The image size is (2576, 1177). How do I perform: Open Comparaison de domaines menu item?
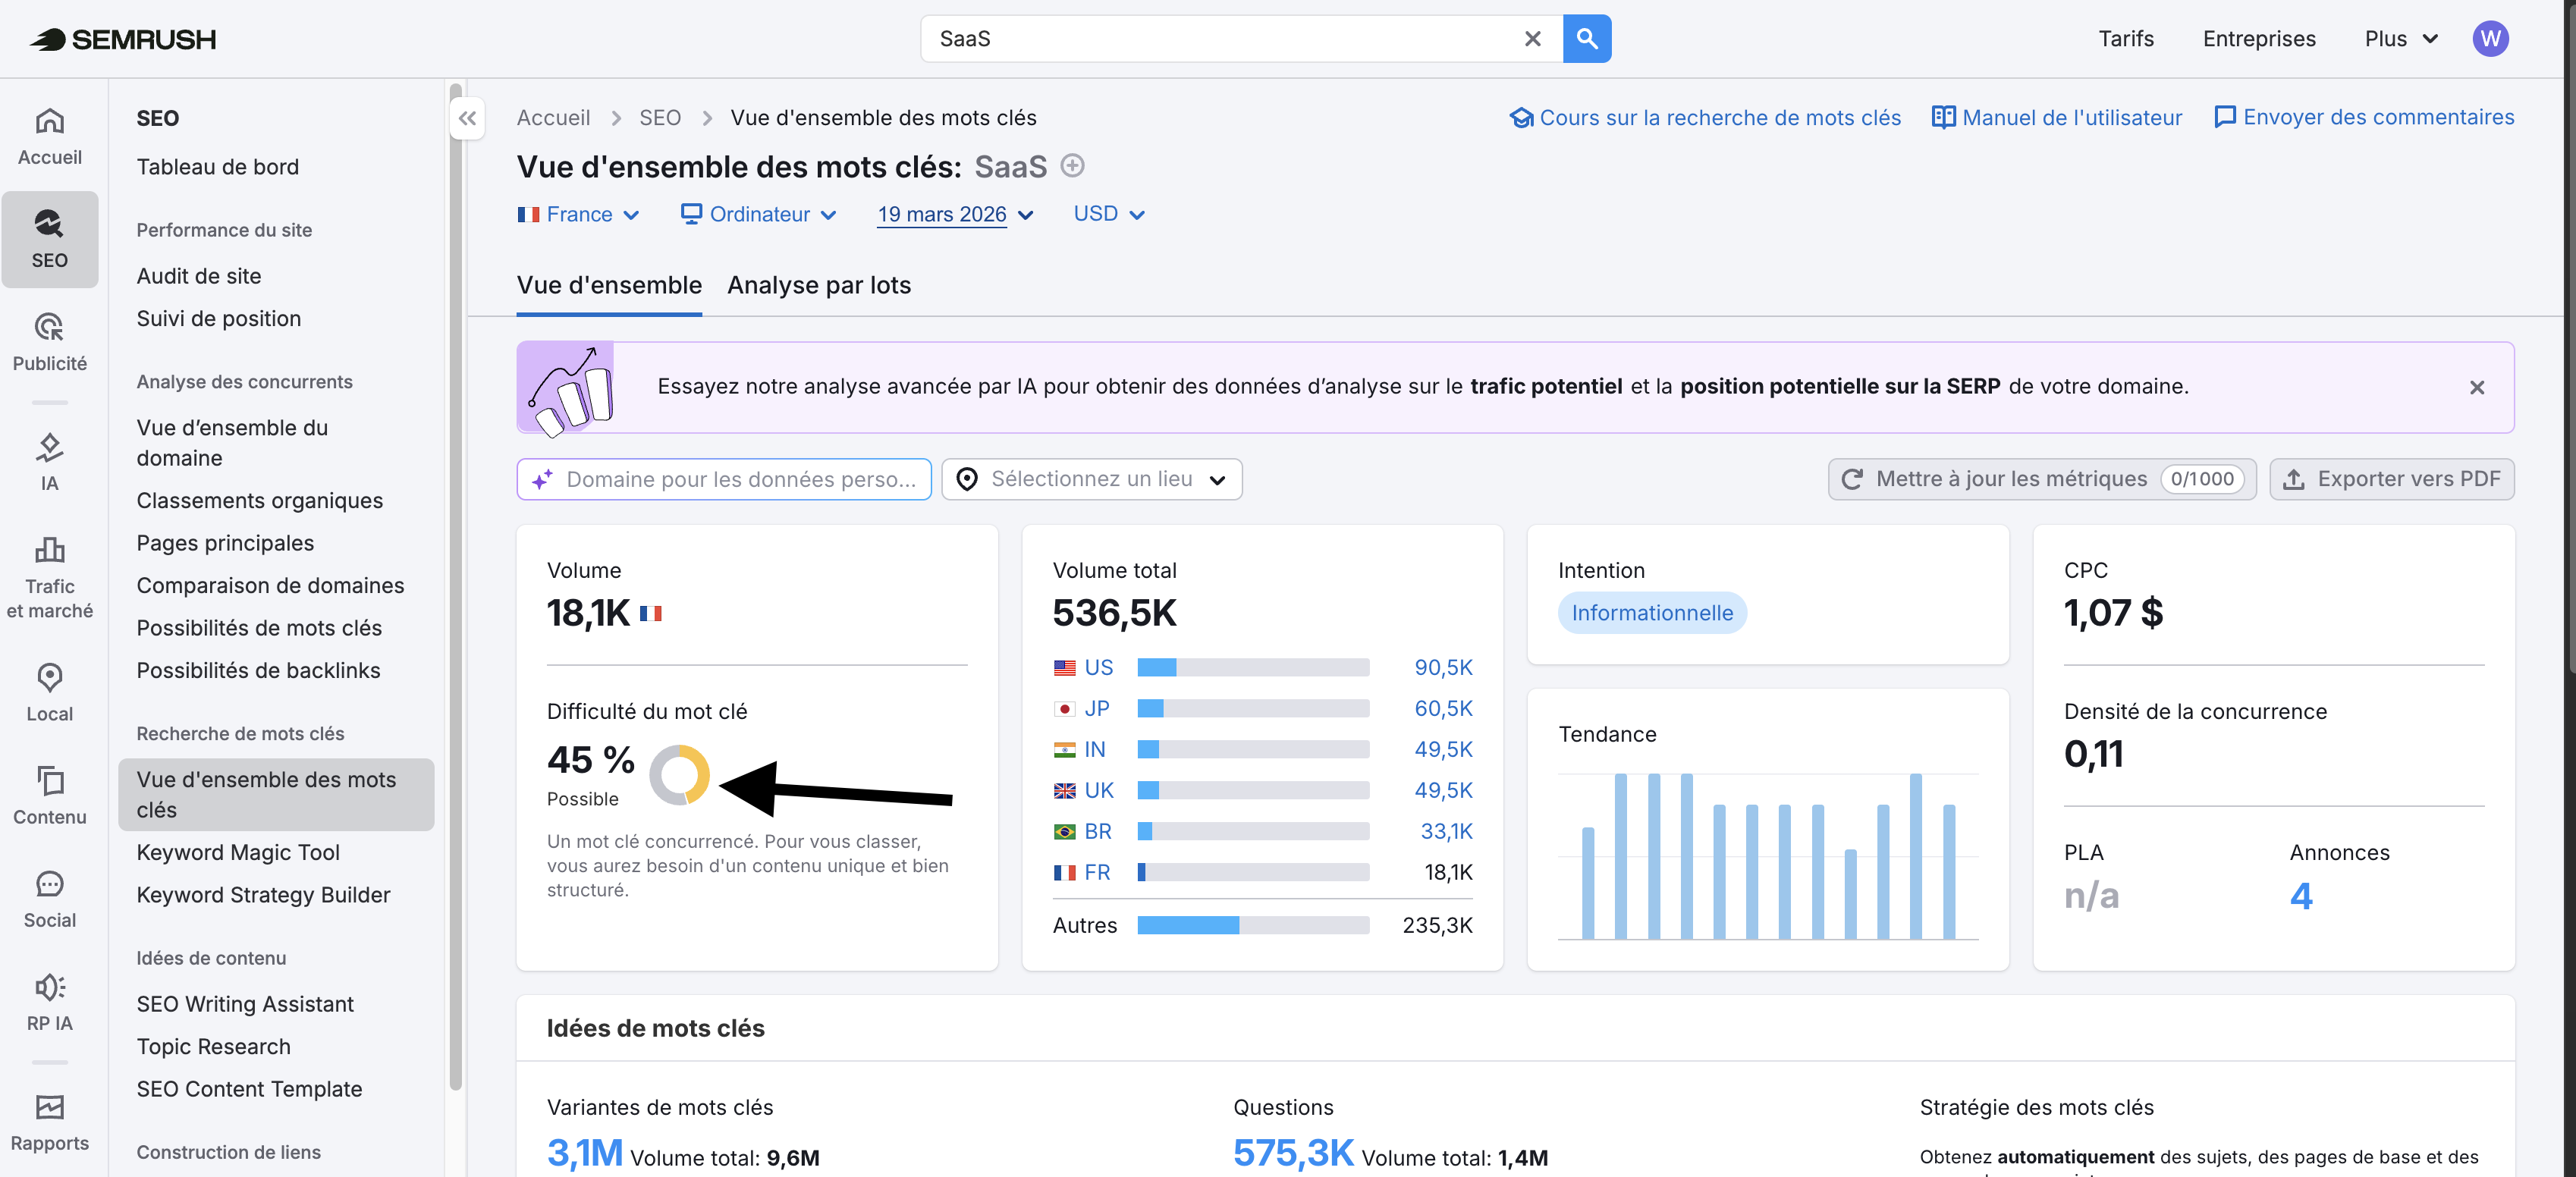pos(270,585)
